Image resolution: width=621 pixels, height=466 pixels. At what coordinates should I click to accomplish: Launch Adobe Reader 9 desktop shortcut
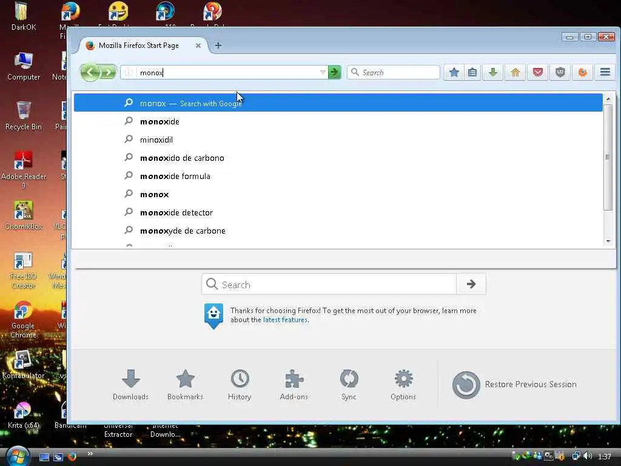[x=24, y=170]
